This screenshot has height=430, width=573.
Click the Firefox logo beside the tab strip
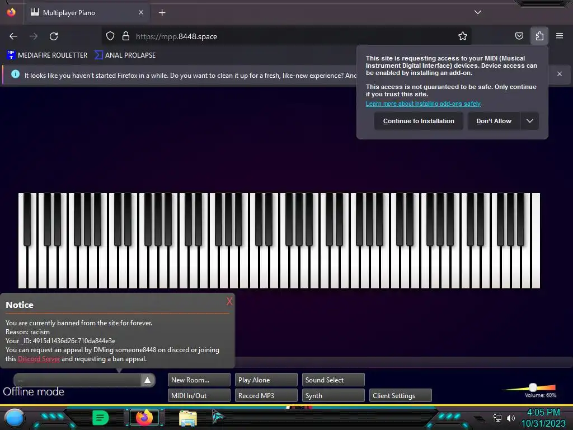tap(11, 12)
